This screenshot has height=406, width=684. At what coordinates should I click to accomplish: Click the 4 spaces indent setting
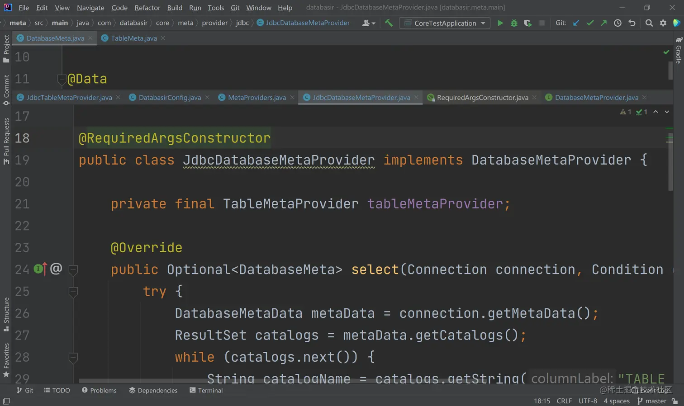coord(616,401)
